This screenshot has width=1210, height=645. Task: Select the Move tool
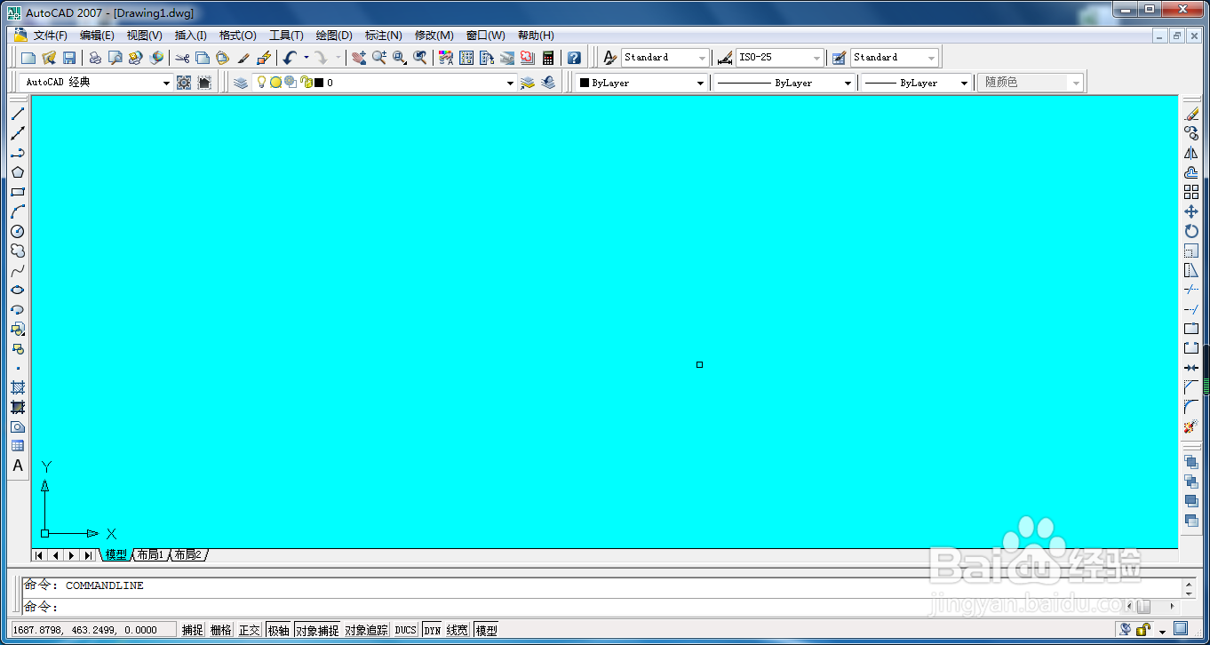pos(1191,211)
